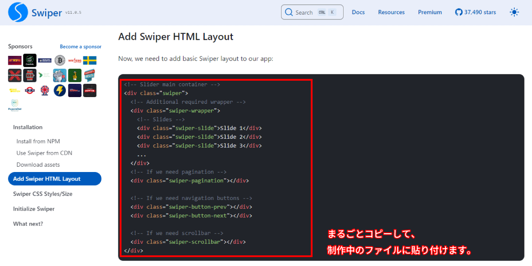Open the red X sponsor logo
This screenshot has width=532, height=266.
tap(15, 75)
